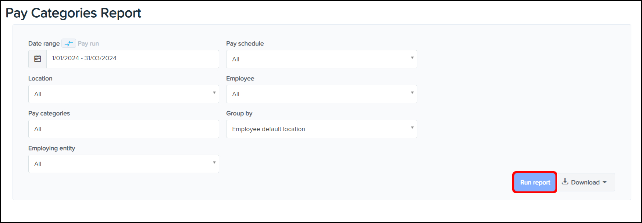Click the download arrow icon
642x223 pixels.
[565, 181]
